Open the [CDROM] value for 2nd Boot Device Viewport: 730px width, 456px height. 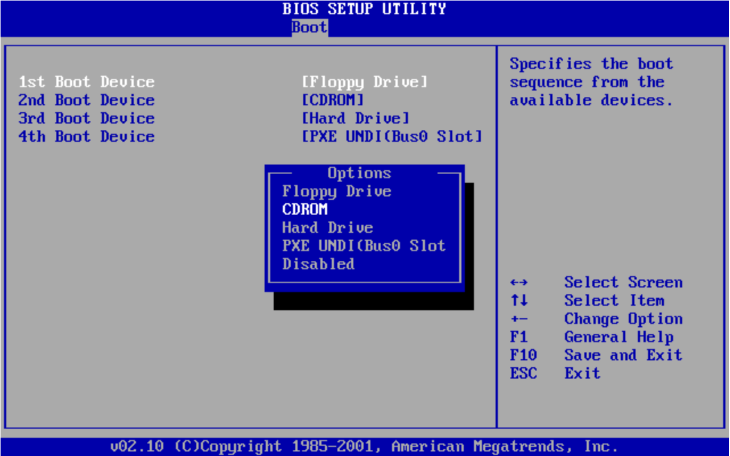coord(332,100)
